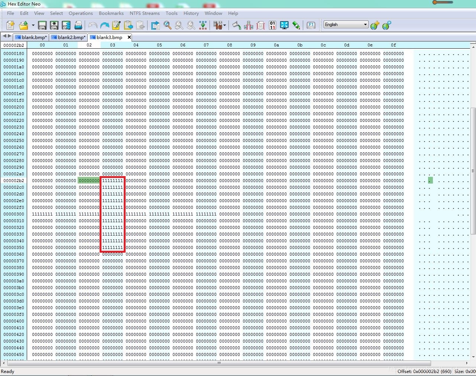476x376 pixels.
Task: Open the Operations menu
Action: pyautogui.click(x=81, y=13)
